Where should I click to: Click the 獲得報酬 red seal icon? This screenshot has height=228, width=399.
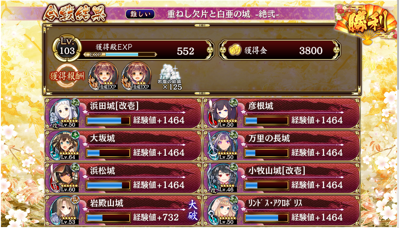(x=67, y=76)
